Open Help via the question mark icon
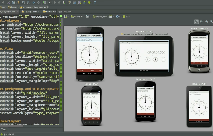 [95, 2]
